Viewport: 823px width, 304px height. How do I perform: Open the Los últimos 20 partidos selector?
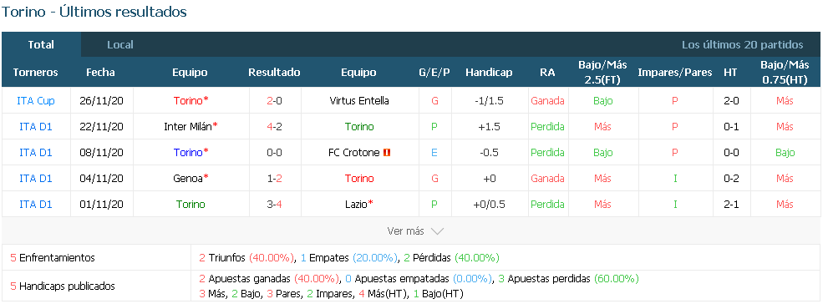[742, 44]
